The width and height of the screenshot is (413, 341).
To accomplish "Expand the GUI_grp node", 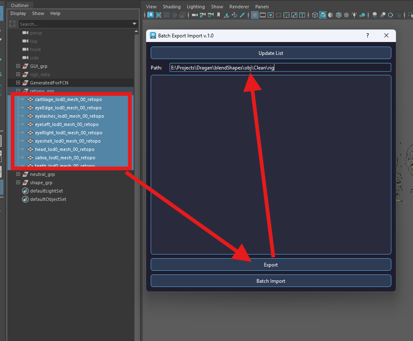I will point(18,66).
